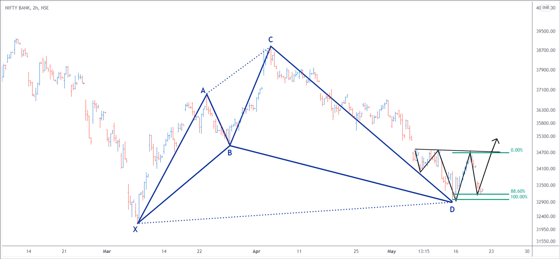Viewport: 560px width, 259px height.
Task: Select the 31550.00 price axis label
Action: 545,241
